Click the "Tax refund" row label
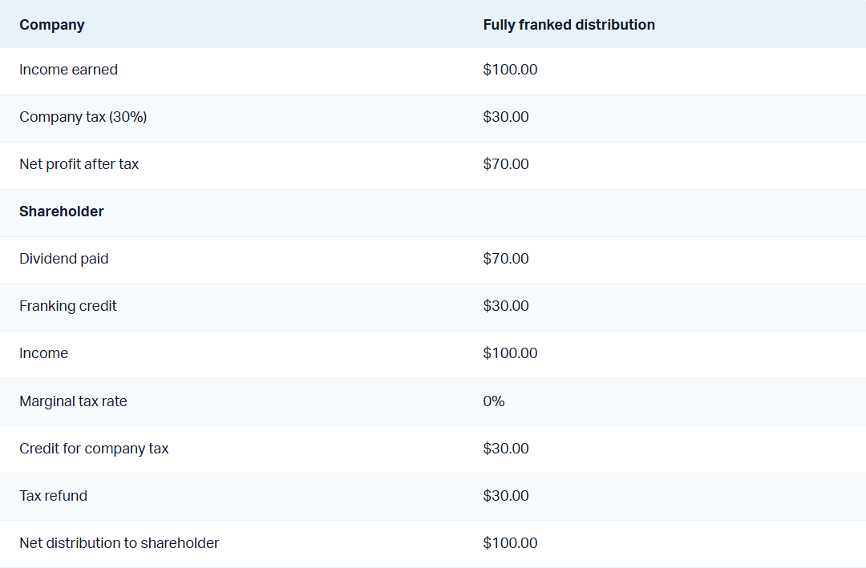 coord(53,496)
